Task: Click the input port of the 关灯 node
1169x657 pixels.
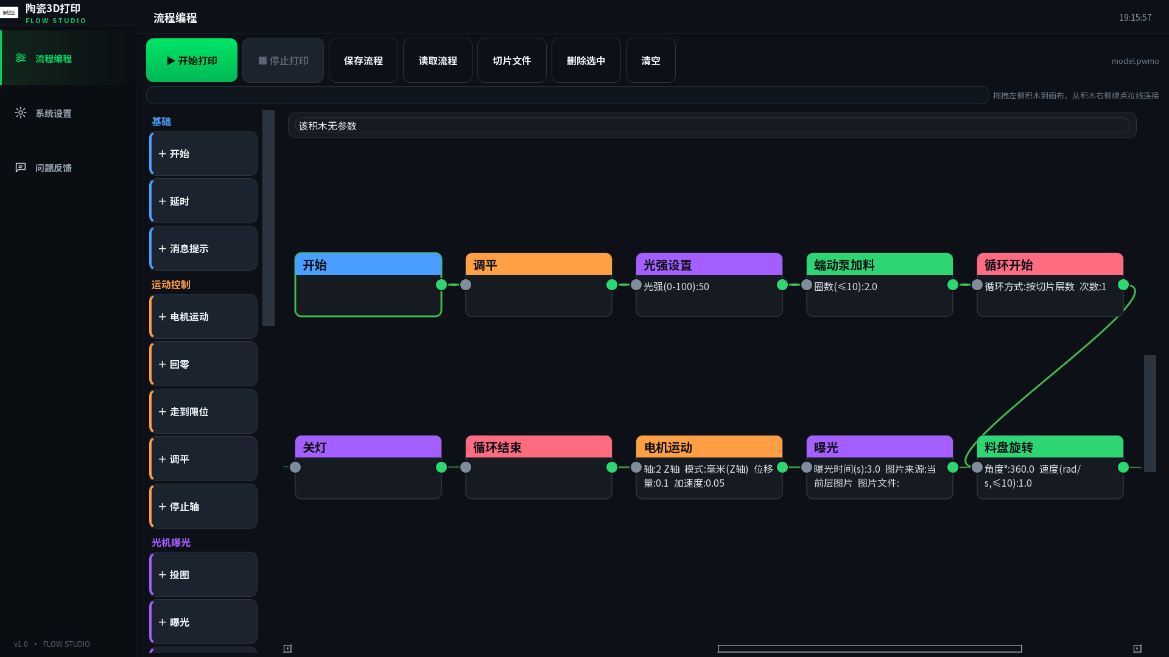Action: point(295,467)
